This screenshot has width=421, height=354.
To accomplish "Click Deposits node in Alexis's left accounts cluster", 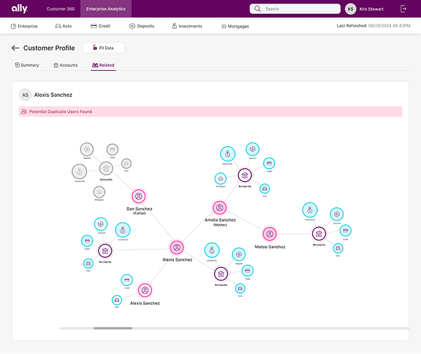I will coord(100,224).
